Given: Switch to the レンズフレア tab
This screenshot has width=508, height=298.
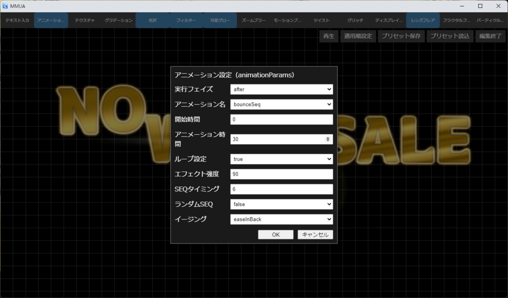Looking at the screenshot, I should 423,21.
